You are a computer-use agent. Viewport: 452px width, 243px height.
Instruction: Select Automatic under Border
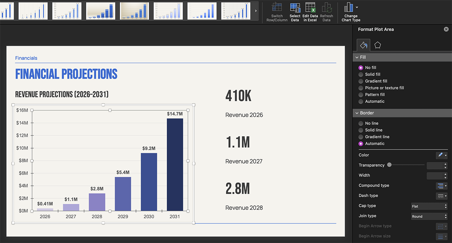pos(361,144)
